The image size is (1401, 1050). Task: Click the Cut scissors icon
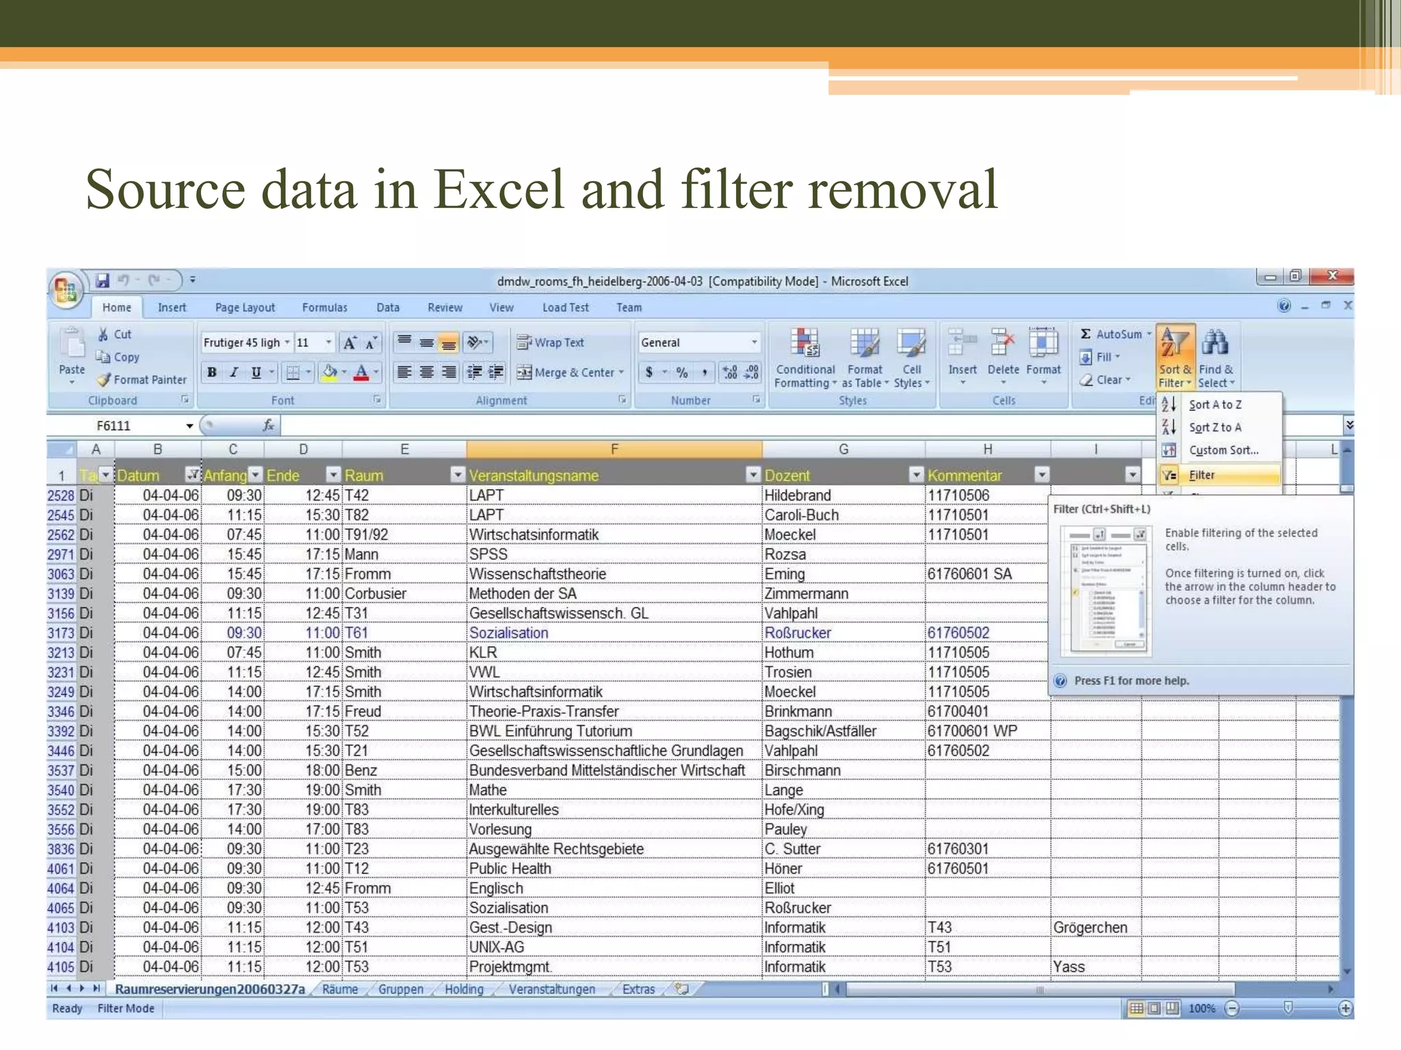103,334
